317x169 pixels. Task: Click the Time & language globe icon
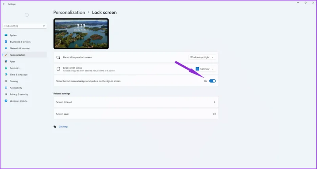click(x=6, y=75)
